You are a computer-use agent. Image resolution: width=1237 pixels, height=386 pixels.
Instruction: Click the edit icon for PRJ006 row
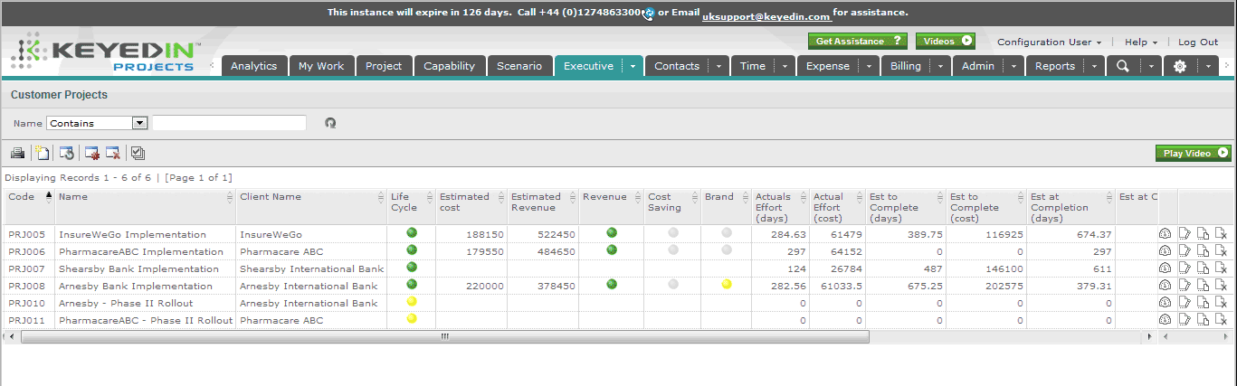coord(1185,251)
